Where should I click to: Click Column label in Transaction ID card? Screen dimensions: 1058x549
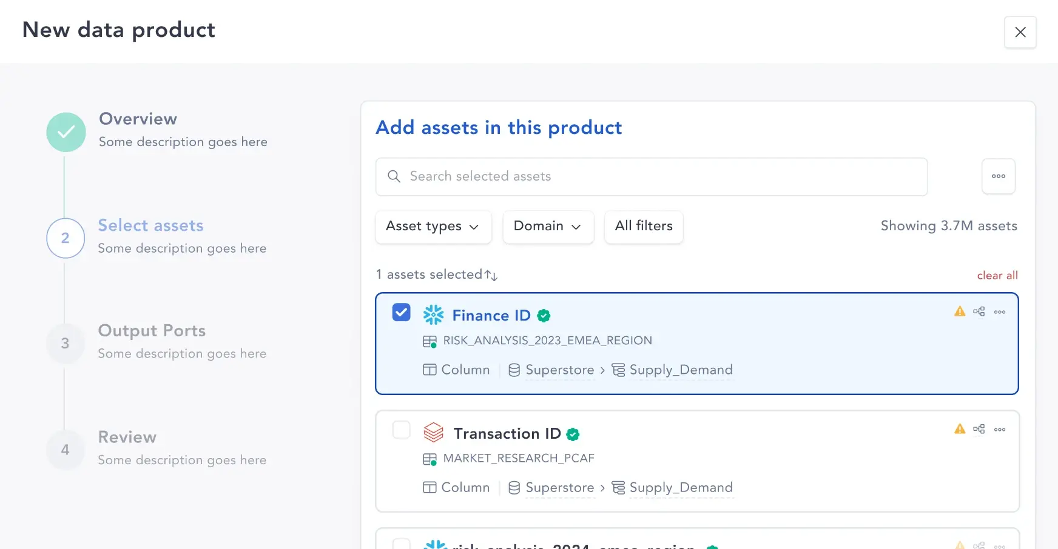[x=465, y=487]
